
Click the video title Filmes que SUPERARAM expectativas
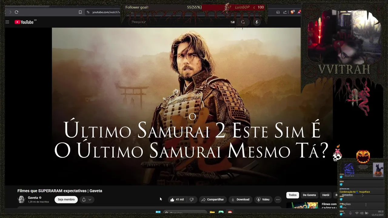[60, 191]
